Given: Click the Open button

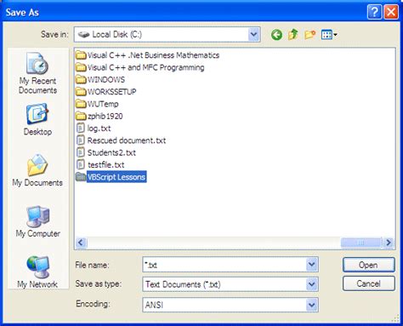Looking at the screenshot, I should [368, 265].
